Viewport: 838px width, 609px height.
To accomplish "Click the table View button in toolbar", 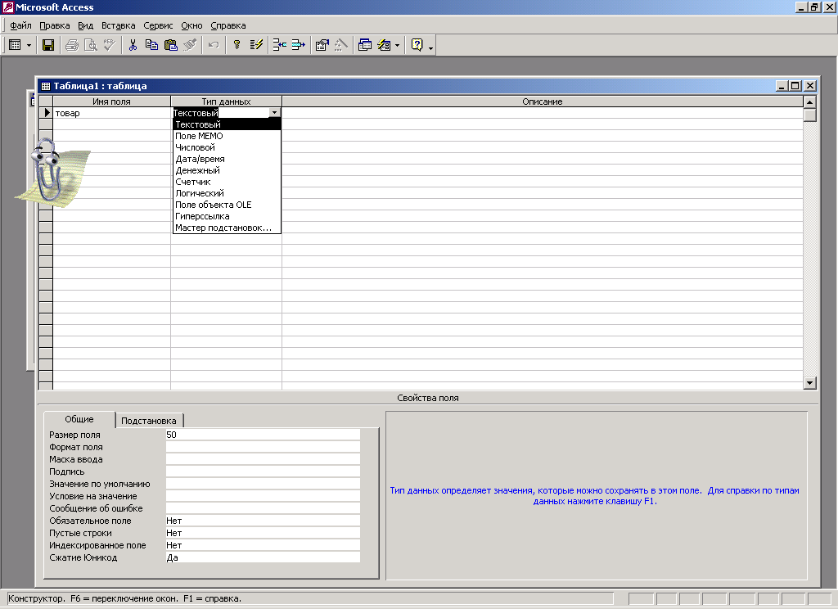I will 15,46.
